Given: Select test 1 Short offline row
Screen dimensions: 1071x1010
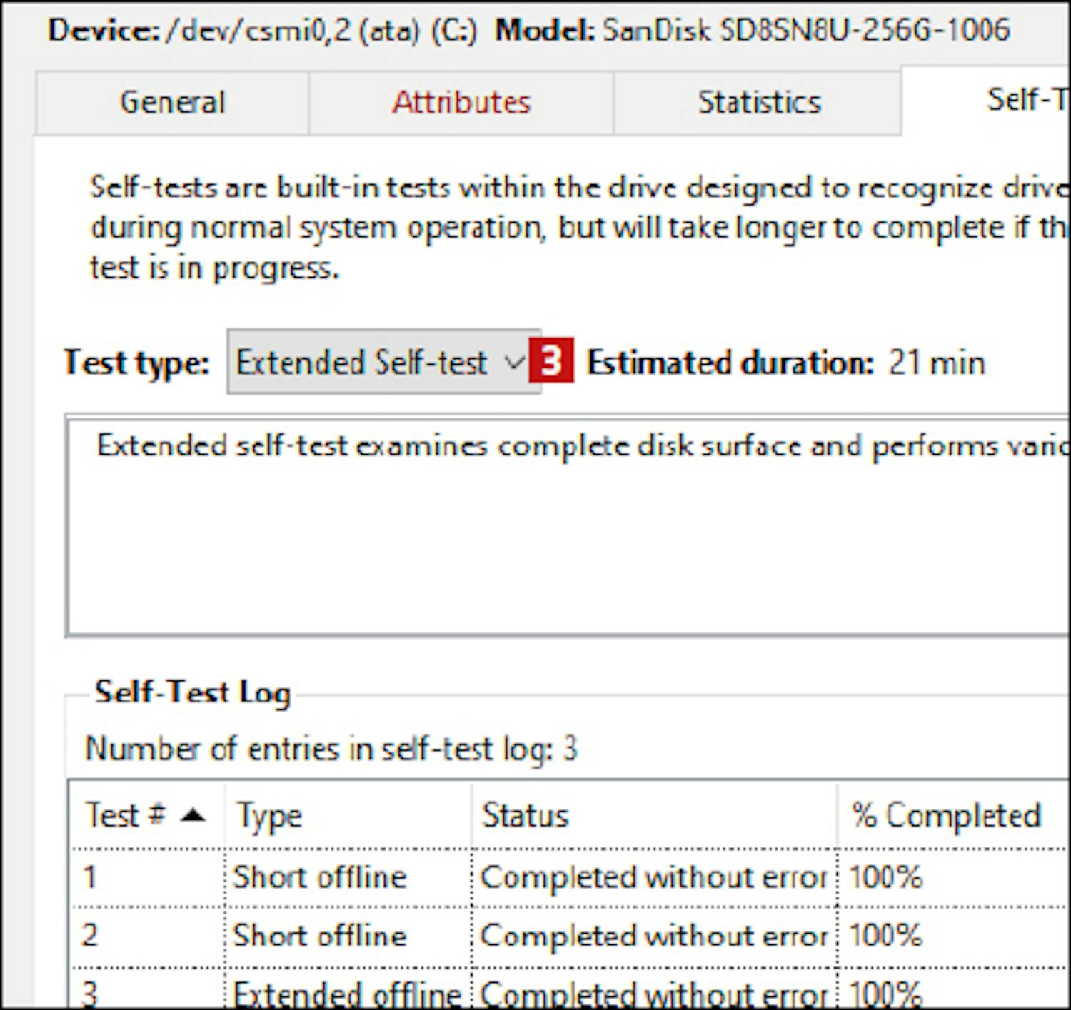Looking at the screenshot, I should pyautogui.click(x=319, y=877).
